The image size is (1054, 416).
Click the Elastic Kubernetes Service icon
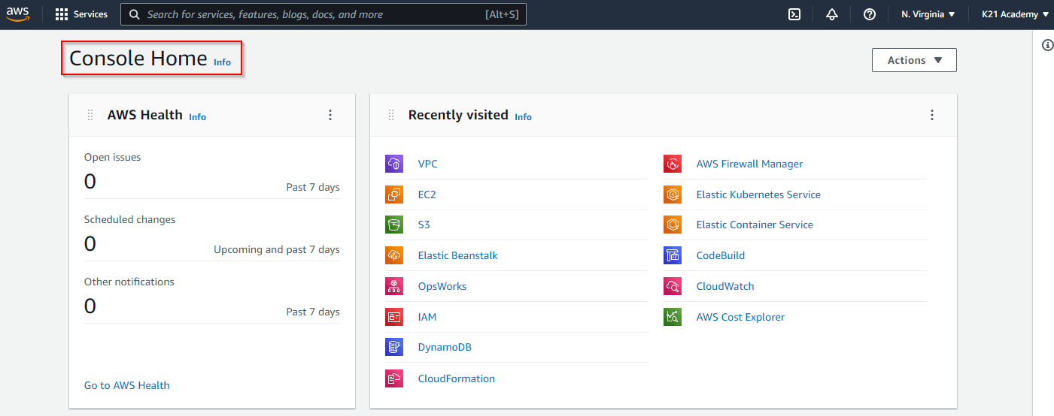pyautogui.click(x=673, y=194)
